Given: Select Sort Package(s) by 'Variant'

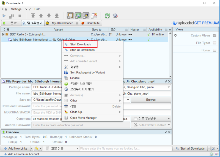Looking at the screenshot, I should point(92,72).
